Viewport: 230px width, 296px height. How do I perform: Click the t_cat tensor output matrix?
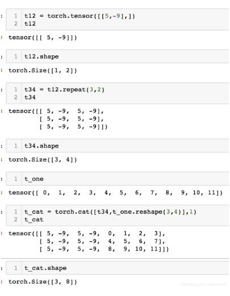[x=88, y=241]
